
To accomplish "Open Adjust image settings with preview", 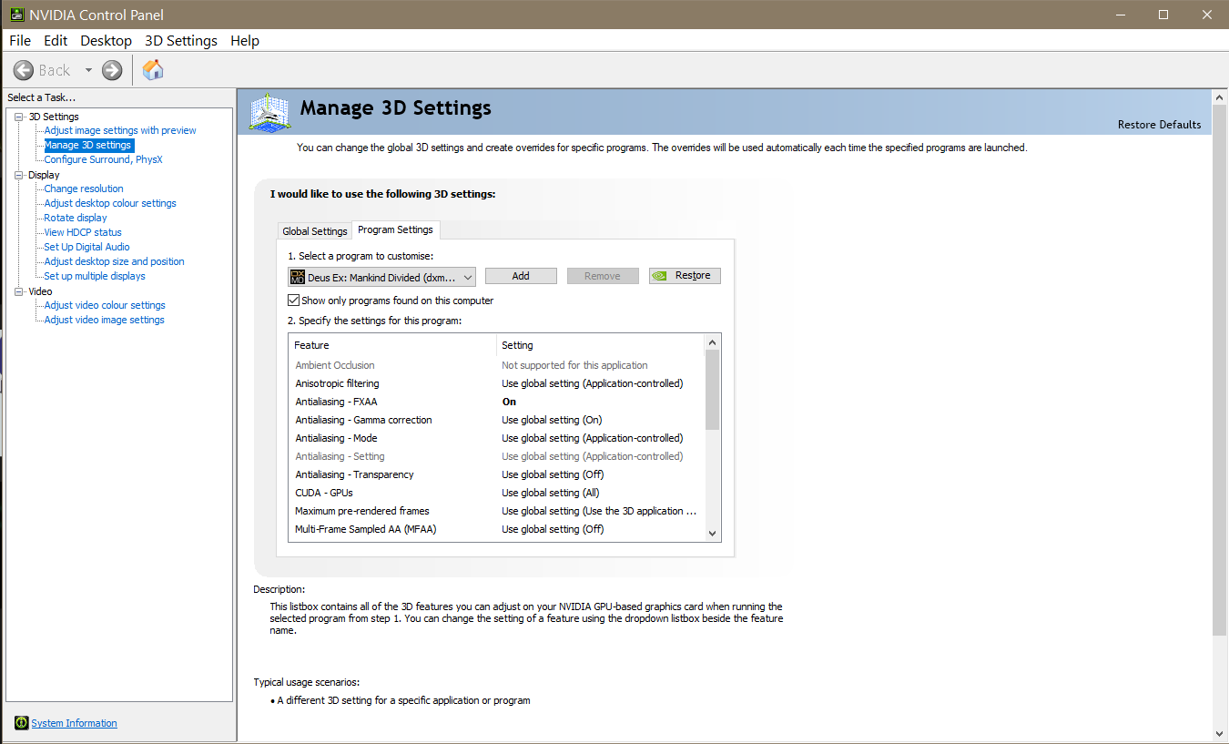I will pyautogui.click(x=120, y=130).
